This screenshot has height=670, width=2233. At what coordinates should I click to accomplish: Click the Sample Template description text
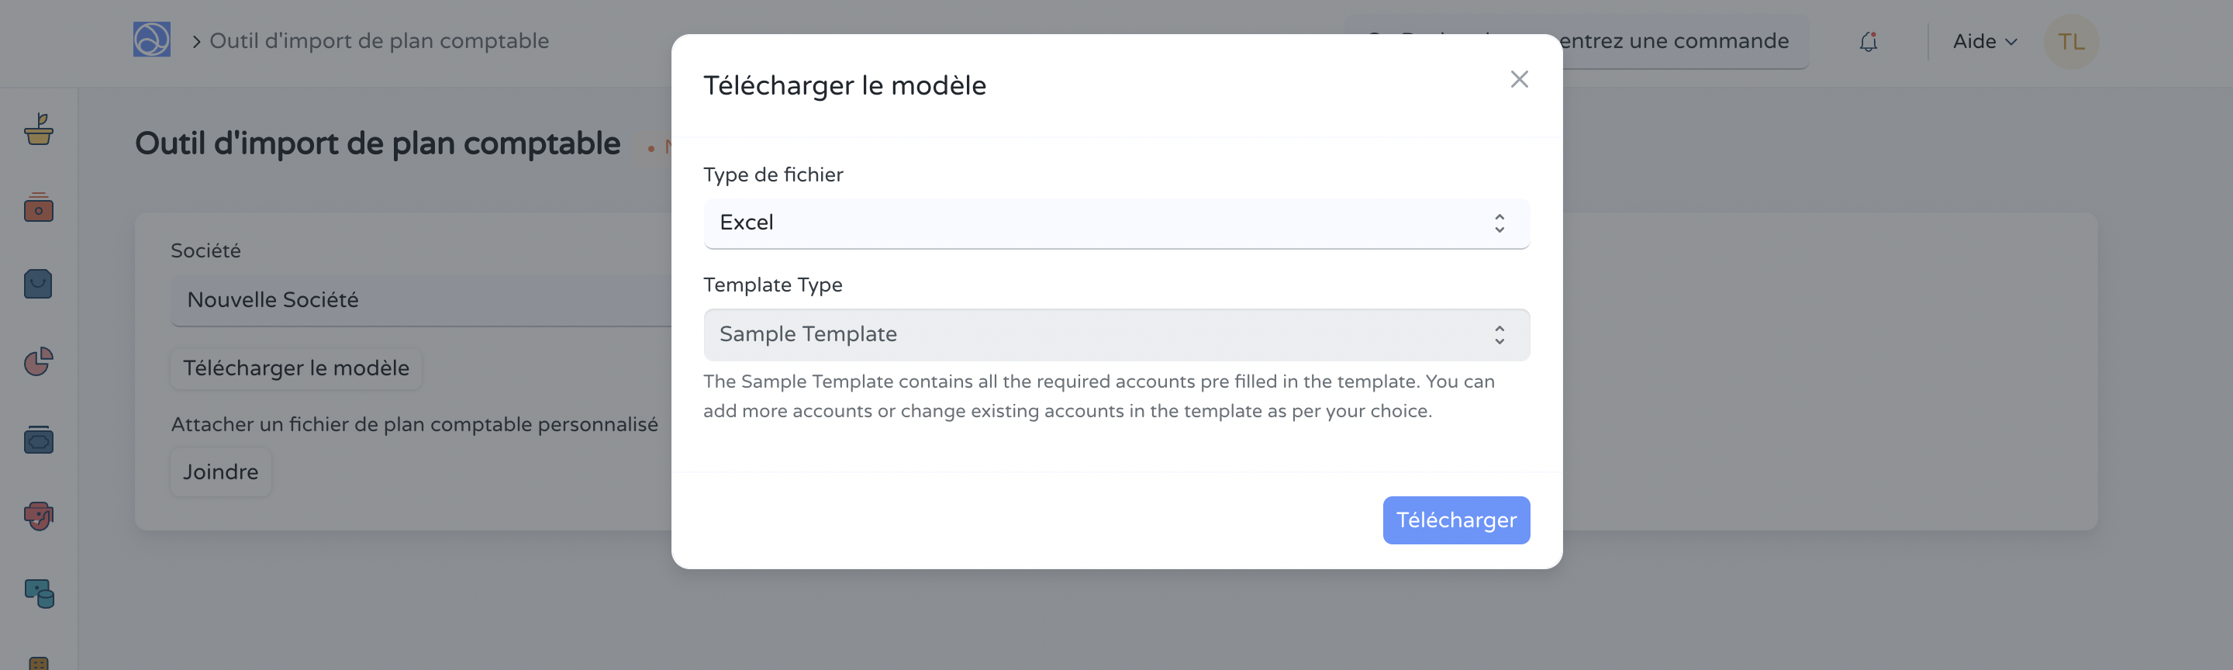1099,396
